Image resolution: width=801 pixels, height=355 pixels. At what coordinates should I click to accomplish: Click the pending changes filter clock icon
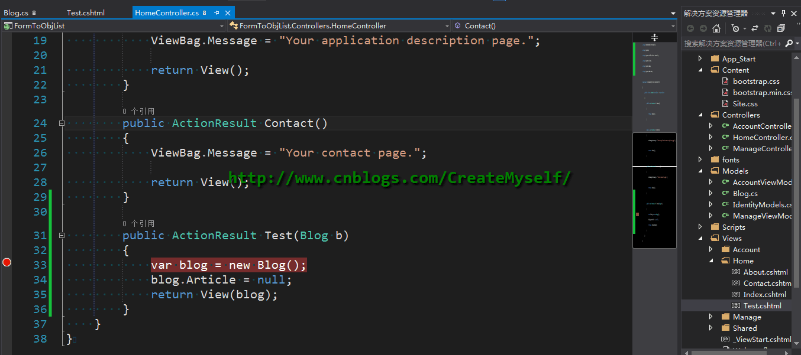click(x=735, y=28)
